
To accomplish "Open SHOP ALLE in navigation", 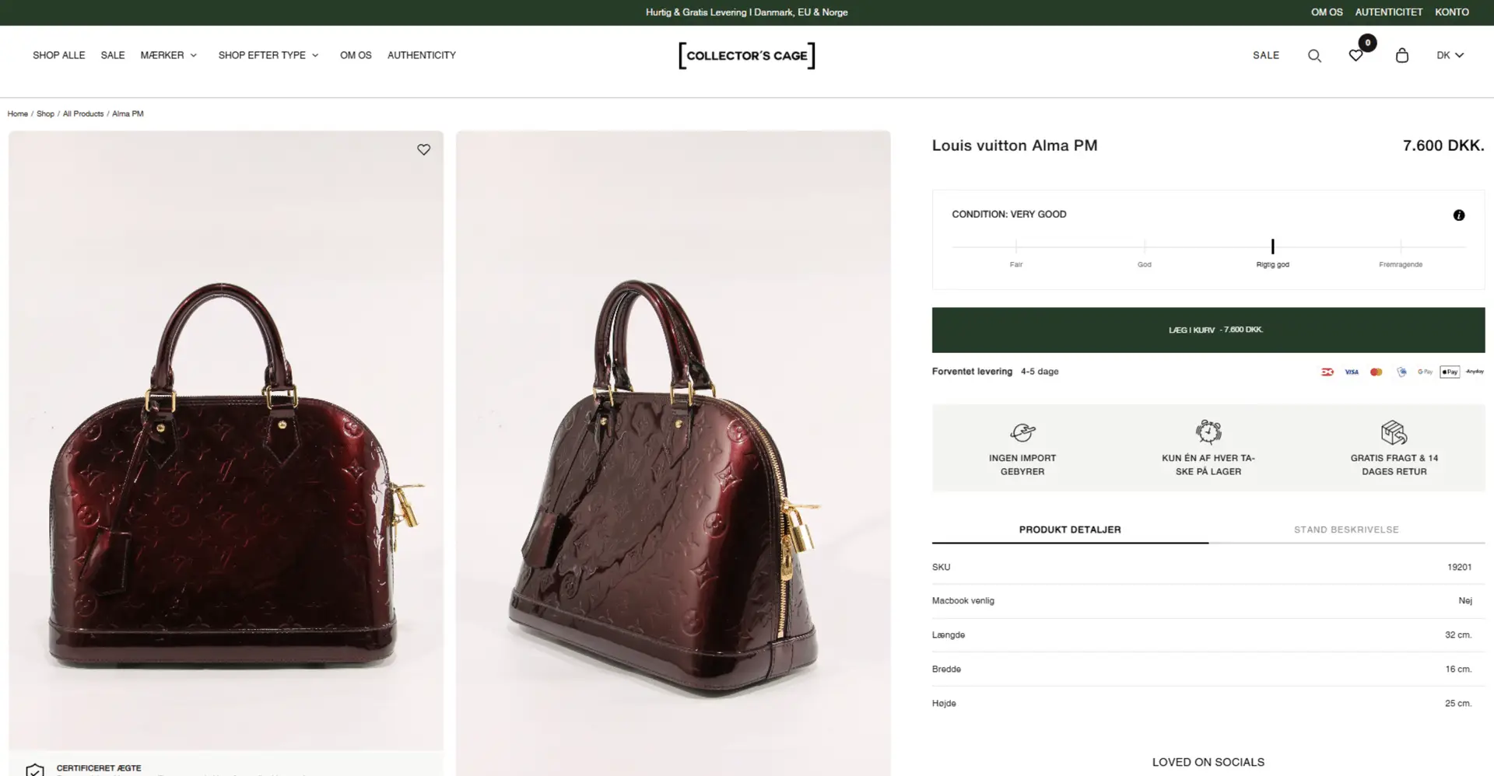I will 59,55.
